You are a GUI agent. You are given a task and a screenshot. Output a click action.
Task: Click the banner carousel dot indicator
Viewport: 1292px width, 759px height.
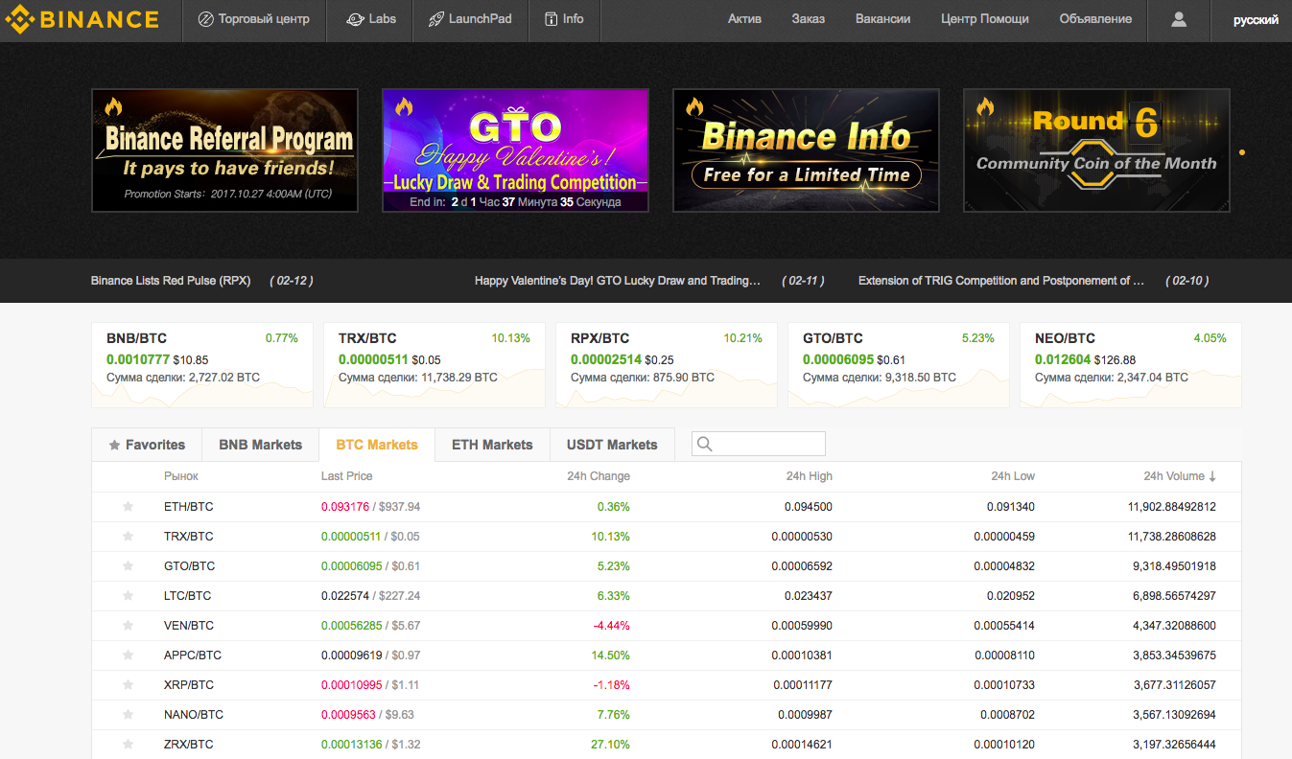1242,151
